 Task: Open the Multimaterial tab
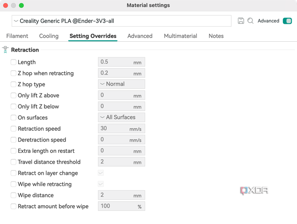(180, 36)
